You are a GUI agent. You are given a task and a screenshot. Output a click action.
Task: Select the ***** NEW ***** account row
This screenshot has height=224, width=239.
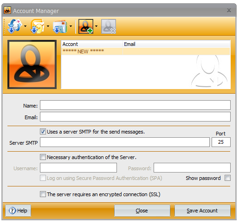click(146, 51)
